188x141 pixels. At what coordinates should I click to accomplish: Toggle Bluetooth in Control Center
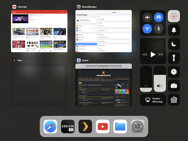pyautogui.click(x=159, y=29)
